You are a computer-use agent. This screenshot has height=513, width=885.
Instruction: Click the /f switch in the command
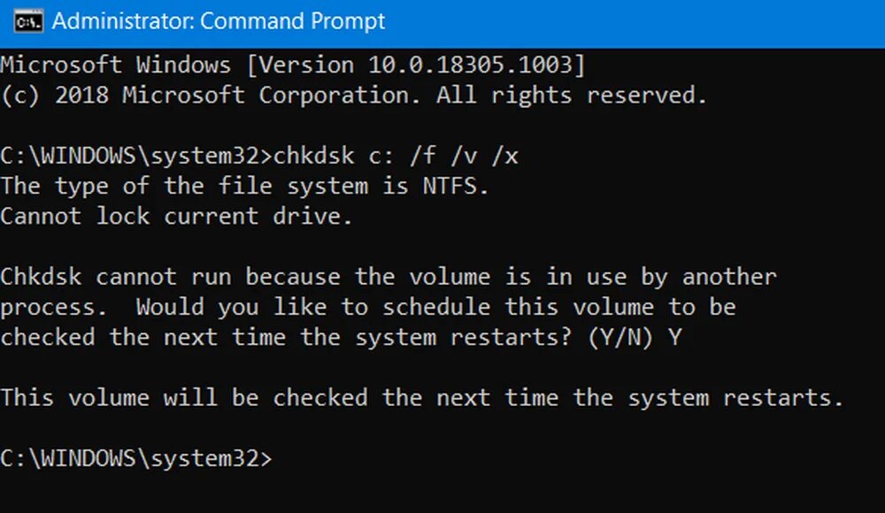pyautogui.click(x=423, y=156)
